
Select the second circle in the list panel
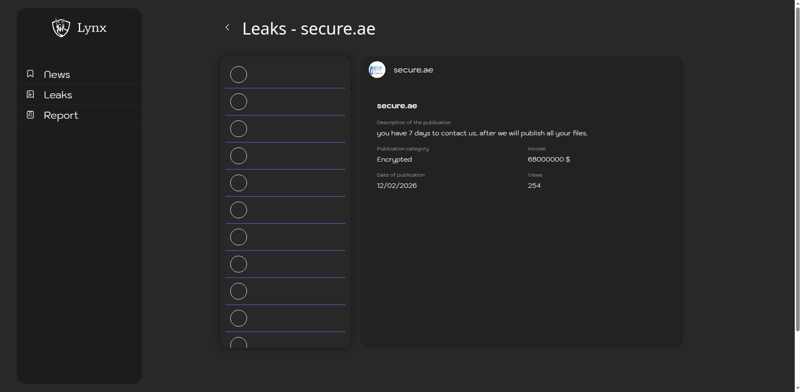[x=239, y=102]
